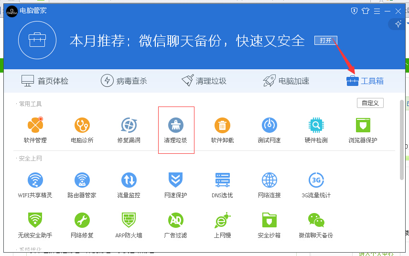Screen dimensions: 409x256
Task: Click the 常用工具 section heading
Action: pyautogui.click(x=30, y=104)
